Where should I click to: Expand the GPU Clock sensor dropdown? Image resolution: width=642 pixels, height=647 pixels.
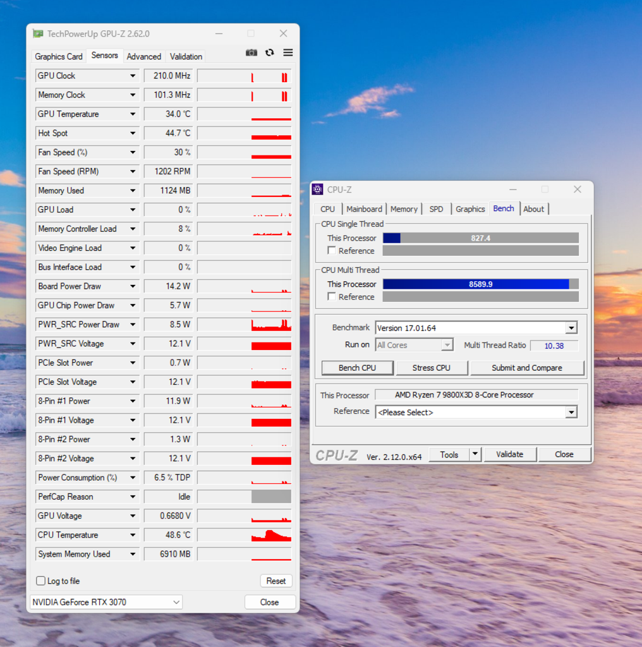click(x=133, y=76)
